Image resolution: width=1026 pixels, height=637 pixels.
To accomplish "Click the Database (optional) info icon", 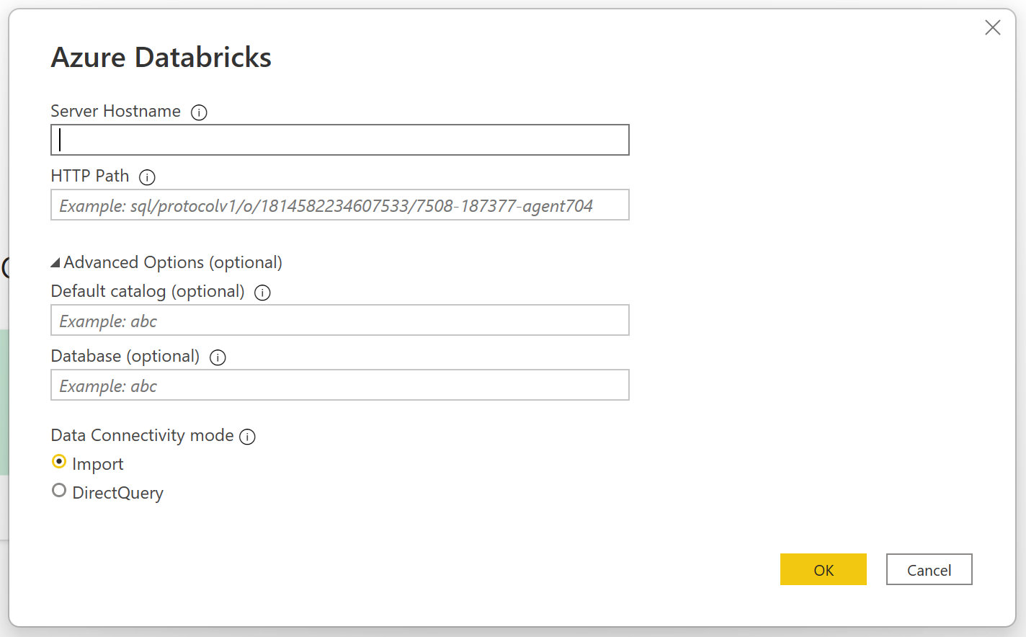I will (x=218, y=357).
